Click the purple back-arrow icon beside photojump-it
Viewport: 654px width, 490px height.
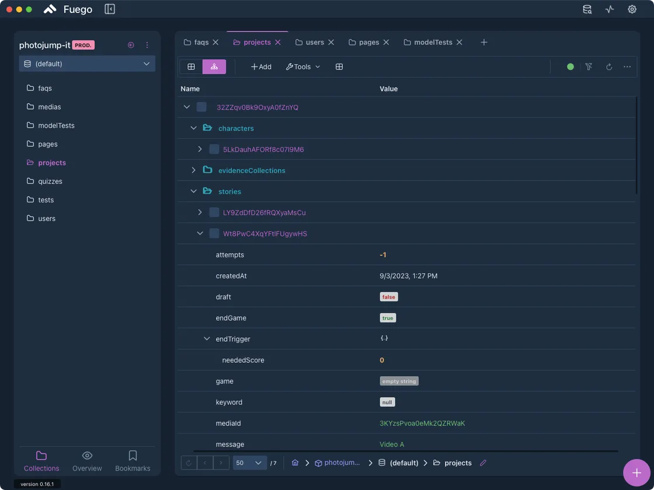tap(131, 45)
